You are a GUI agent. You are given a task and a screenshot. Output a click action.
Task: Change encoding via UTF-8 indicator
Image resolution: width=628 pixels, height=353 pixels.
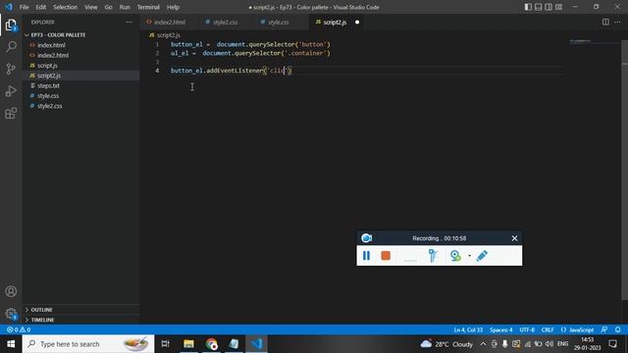527,329
